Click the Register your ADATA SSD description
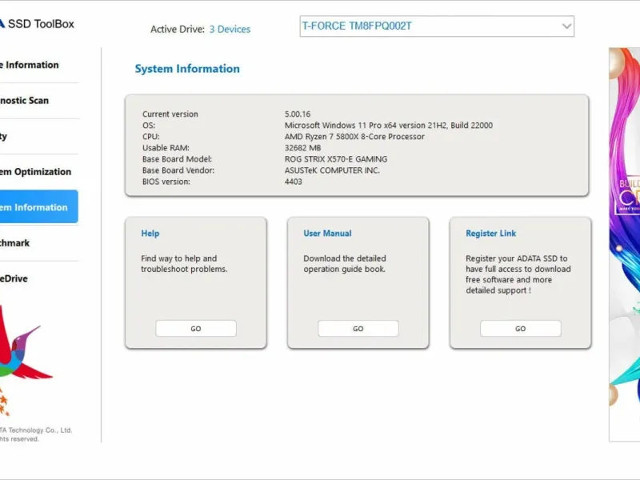The image size is (640, 480). [518, 274]
